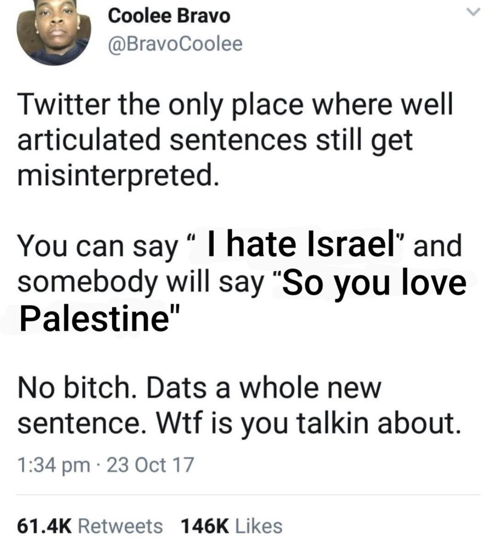
Task: View the 146K Likes list
Action: (x=231, y=526)
